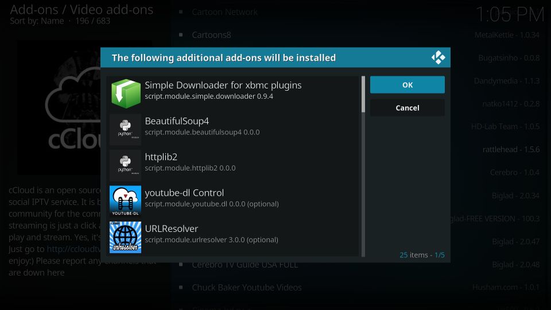Click the 25 items page counter

tap(422, 255)
